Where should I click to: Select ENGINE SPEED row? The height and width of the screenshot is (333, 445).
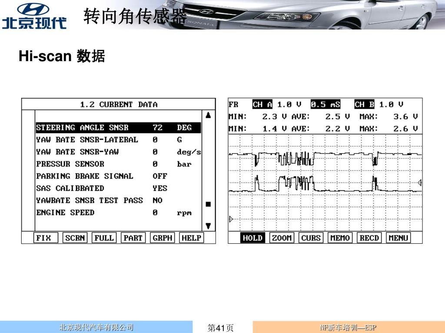coord(118,212)
